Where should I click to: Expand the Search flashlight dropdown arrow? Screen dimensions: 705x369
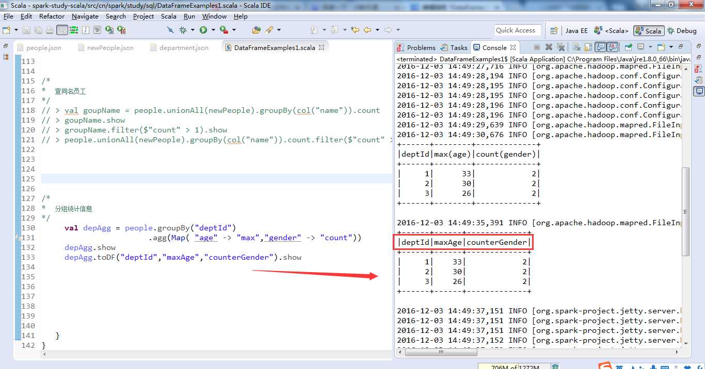[279, 30]
